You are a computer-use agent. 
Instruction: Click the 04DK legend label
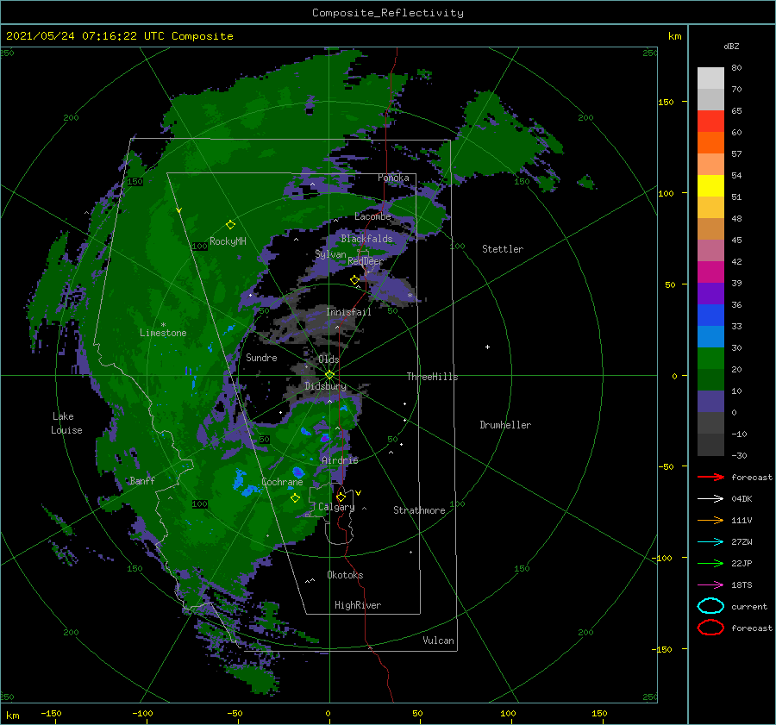[742, 498]
